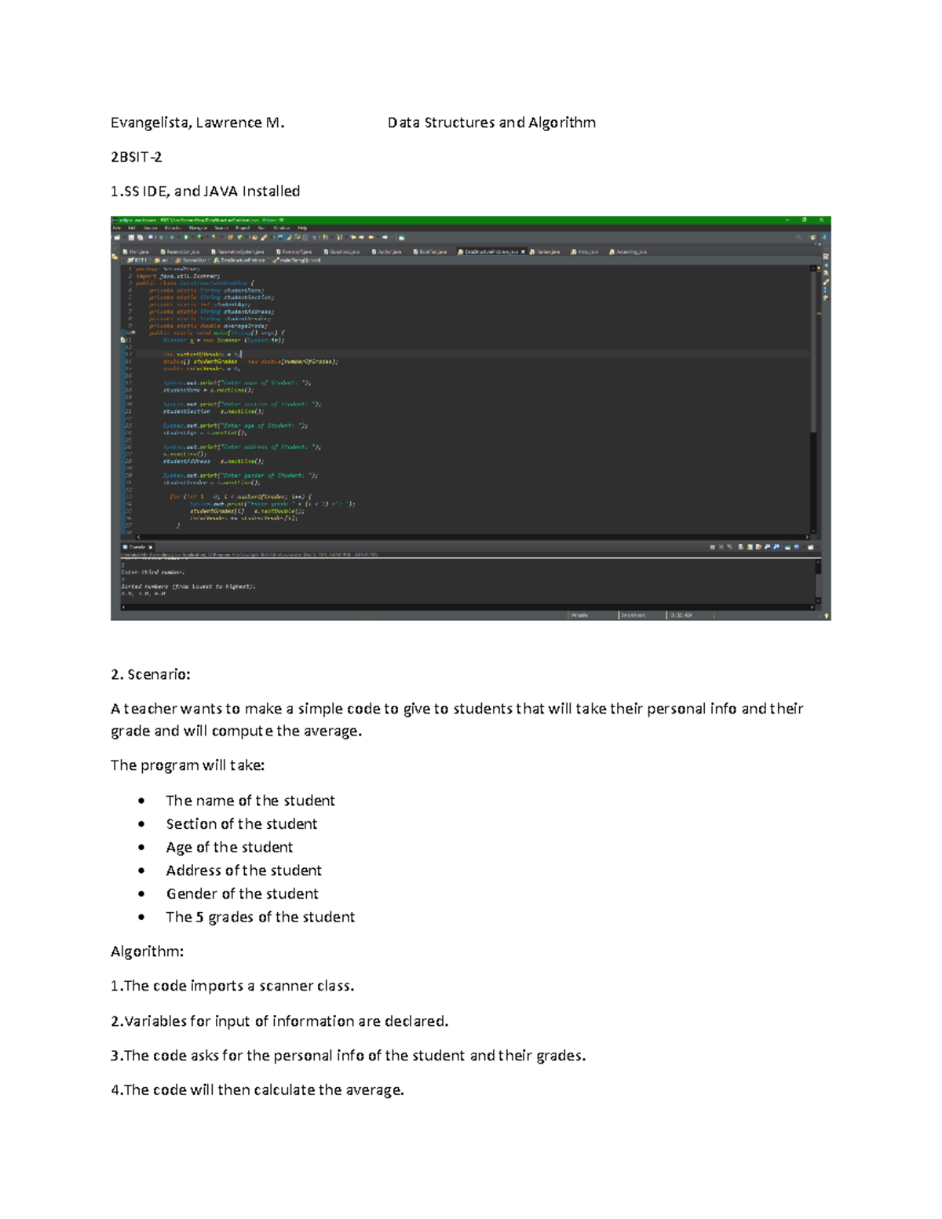The width and height of the screenshot is (942, 1219).
Task: Open the Display Selected Console dropdown
Action: [802, 546]
